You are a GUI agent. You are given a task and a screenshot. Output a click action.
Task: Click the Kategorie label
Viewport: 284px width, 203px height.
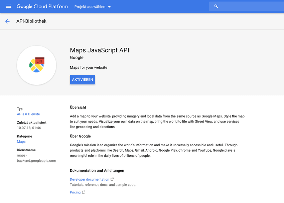pyautogui.click(x=24, y=136)
